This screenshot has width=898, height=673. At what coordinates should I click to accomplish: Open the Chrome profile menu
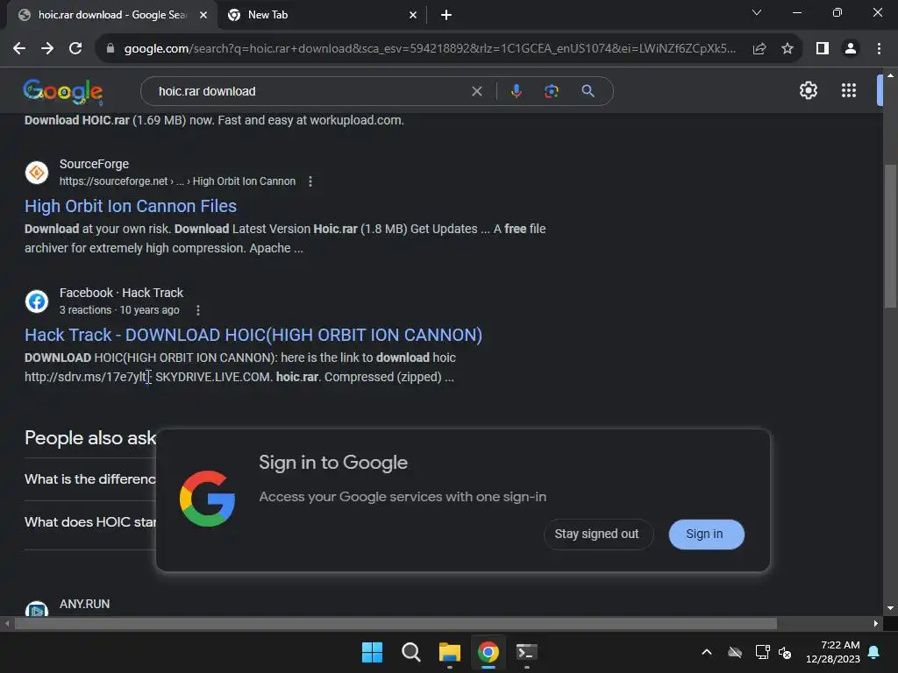pyautogui.click(x=851, y=49)
